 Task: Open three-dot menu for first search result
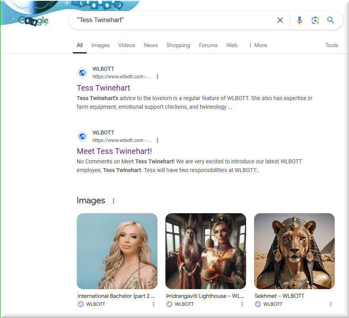pos(157,77)
